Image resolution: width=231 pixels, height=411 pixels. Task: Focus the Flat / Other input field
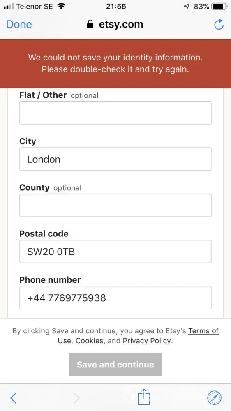point(115,113)
